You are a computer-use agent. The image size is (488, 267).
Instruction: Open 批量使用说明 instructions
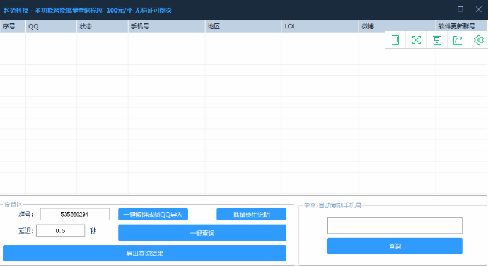[x=251, y=215]
